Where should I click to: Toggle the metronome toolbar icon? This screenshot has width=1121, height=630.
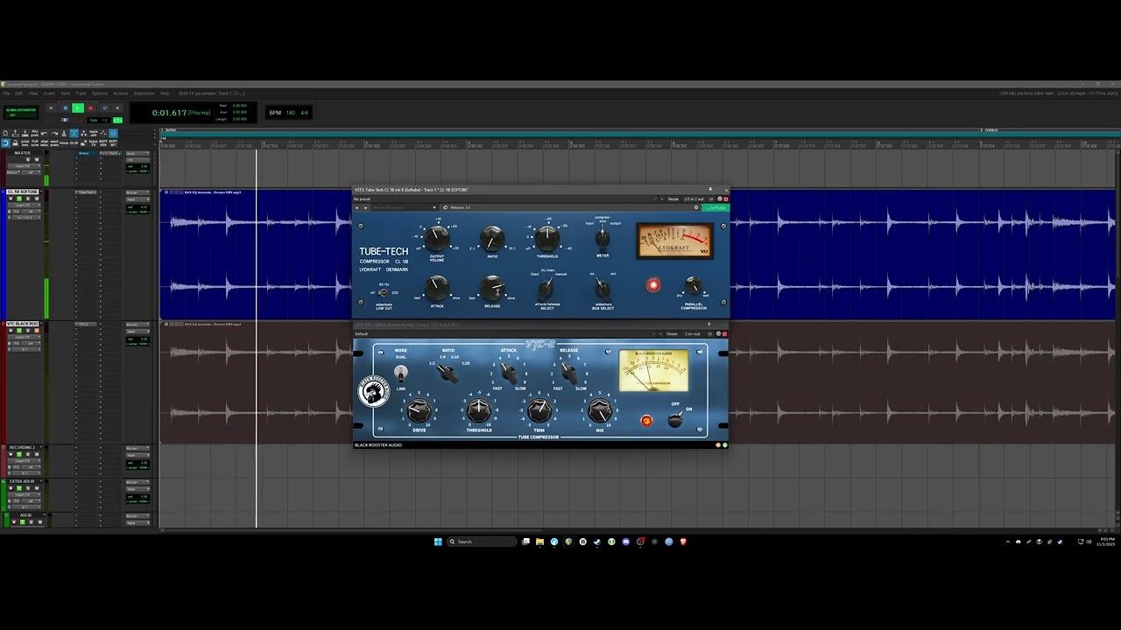[x=64, y=133]
